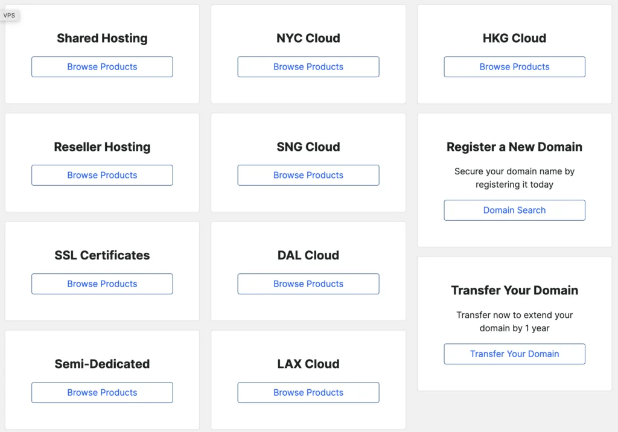The width and height of the screenshot is (618, 432).
Task: Click the Transfer Your Domain button
Action: [x=514, y=354]
